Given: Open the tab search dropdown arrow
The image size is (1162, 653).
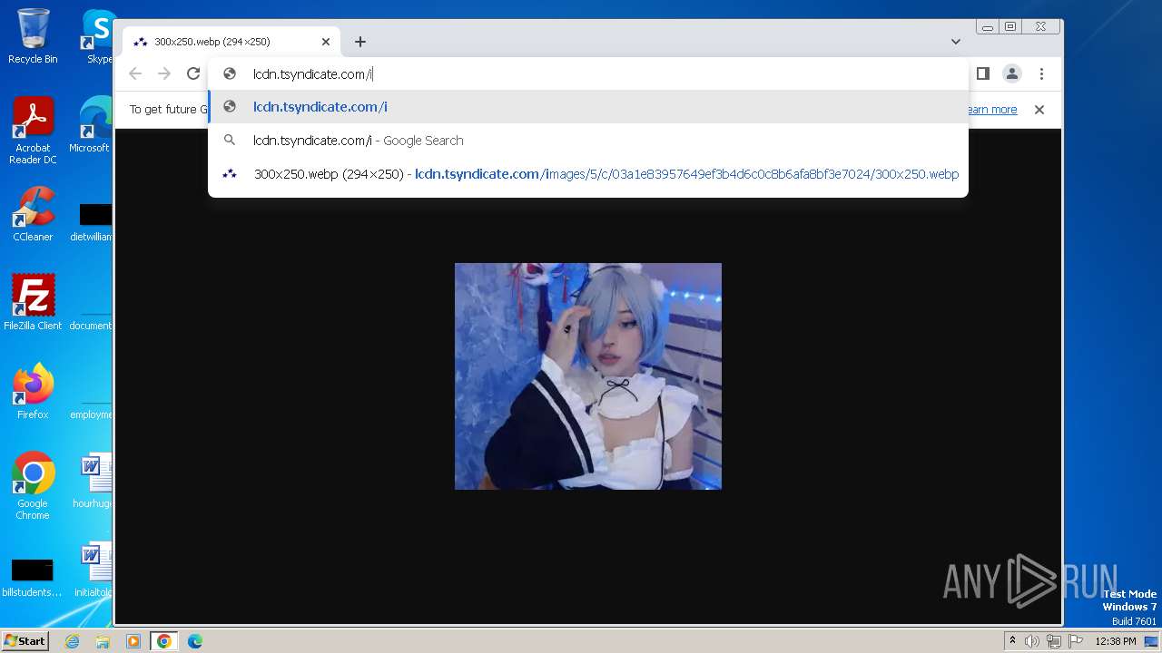Looking at the screenshot, I should (956, 42).
